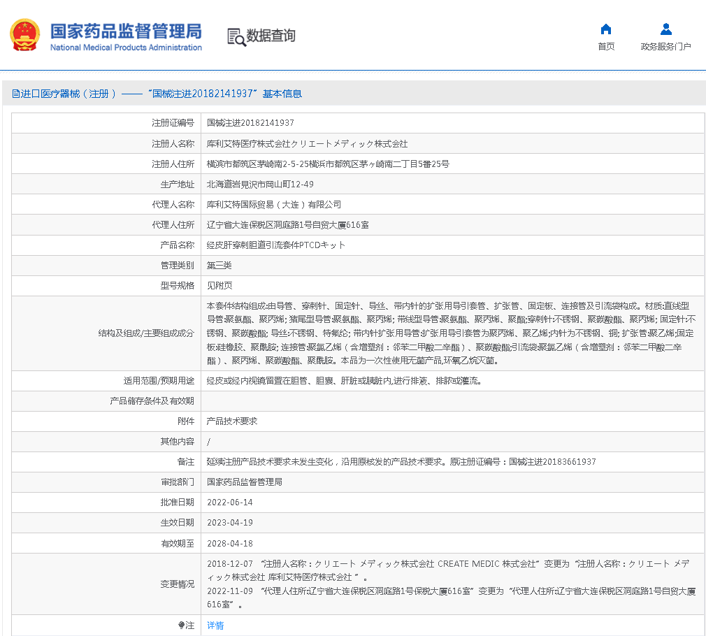The width and height of the screenshot is (706, 636).
Task: Click the 有效期至 row label
Action: tap(178, 543)
